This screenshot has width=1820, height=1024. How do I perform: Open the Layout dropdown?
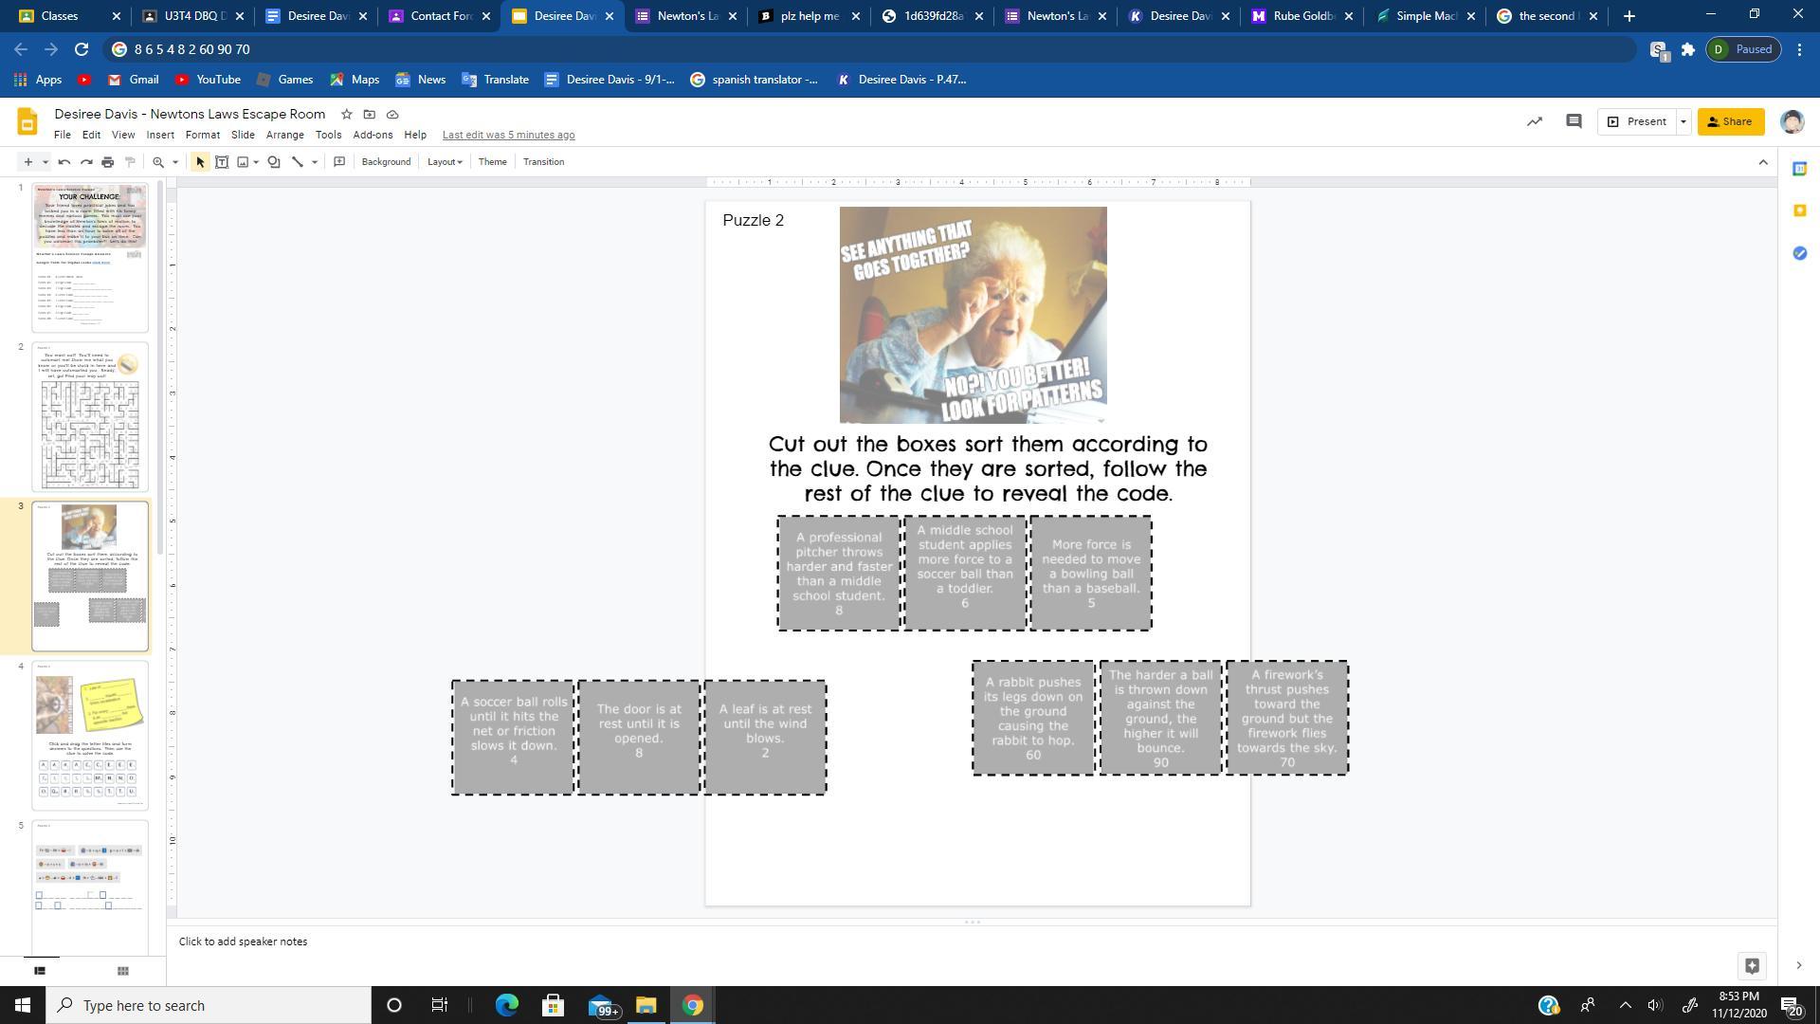[x=444, y=162]
